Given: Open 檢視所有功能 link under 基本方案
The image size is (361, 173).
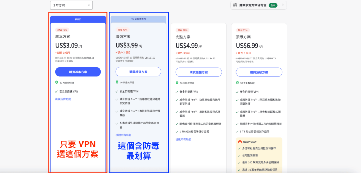Looking at the screenshot, I should tap(63, 99).
